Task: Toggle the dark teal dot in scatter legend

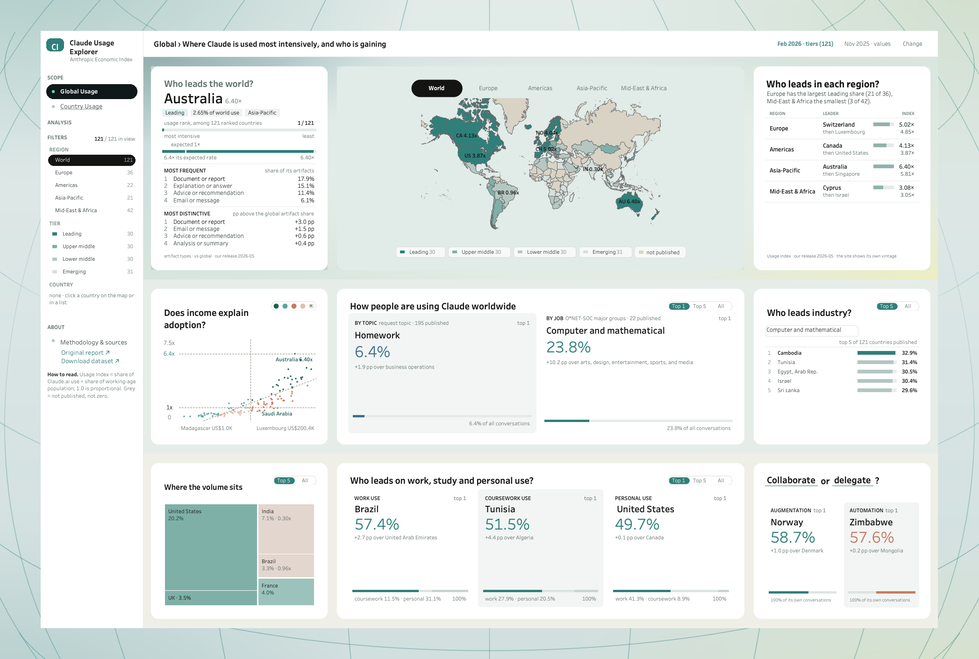Action: coord(276,306)
